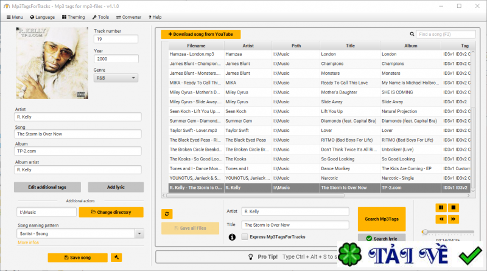The height and width of the screenshot is (271, 487).
Task: Follow the More infos link
Action: (x=28, y=242)
